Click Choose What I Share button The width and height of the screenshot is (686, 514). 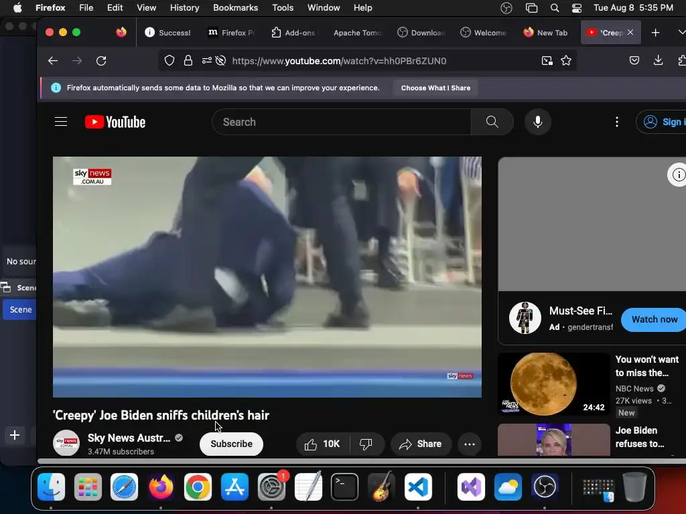click(x=435, y=88)
